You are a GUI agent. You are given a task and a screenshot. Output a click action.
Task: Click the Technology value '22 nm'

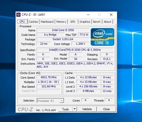[x=44, y=44]
